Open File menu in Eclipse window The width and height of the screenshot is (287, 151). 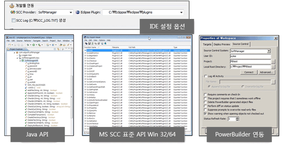pos(8,41)
